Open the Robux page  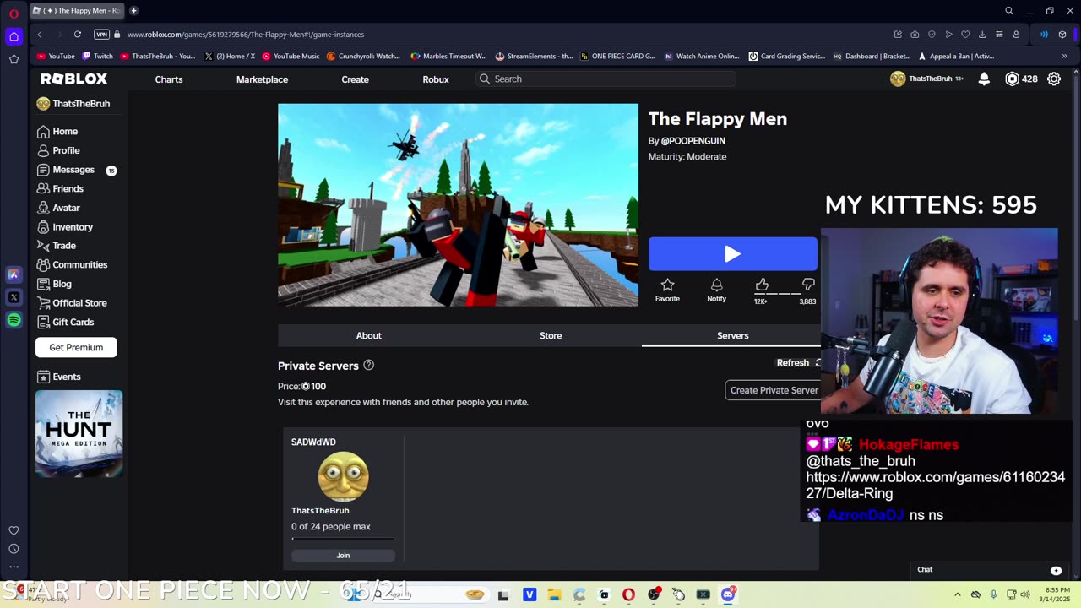coord(436,79)
